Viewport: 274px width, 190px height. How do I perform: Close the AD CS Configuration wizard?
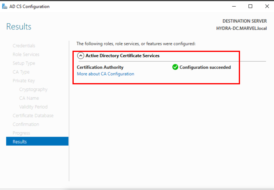tap(267, 6)
